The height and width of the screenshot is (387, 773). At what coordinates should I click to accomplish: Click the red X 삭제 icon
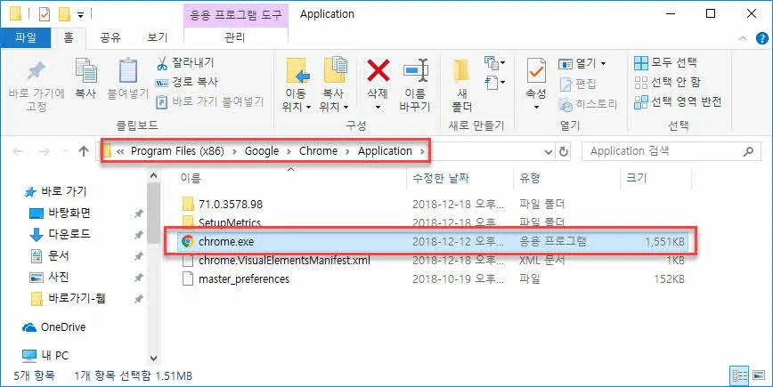378,70
